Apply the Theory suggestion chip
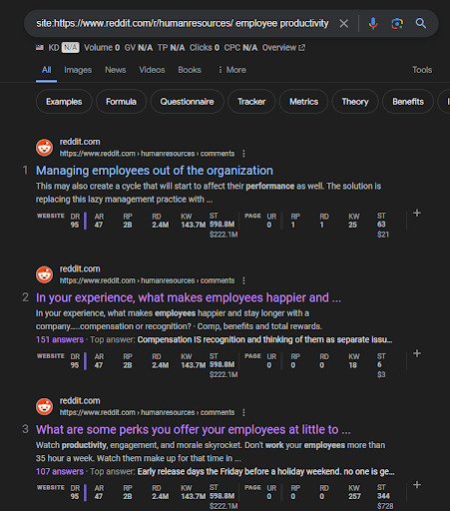This screenshot has width=450, height=511. click(355, 102)
